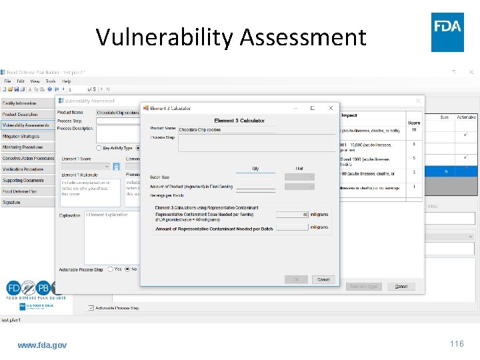Click the U.S. Food & Drug logo
This screenshot has width=480, height=360.
click(36, 307)
